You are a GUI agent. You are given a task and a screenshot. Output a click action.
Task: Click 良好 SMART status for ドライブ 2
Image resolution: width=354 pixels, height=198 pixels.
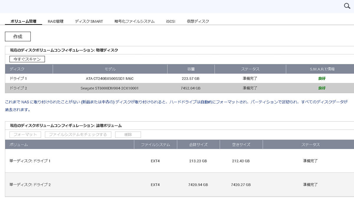pyautogui.click(x=322, y=88)
